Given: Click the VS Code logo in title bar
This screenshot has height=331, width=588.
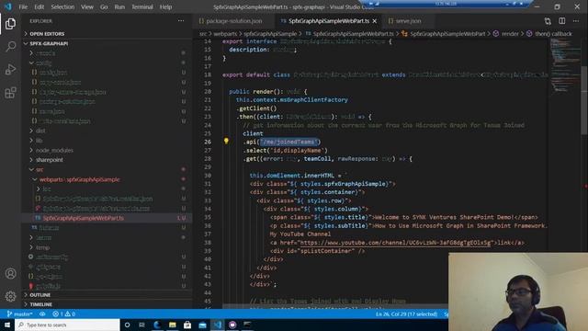Looking at the screenshot, I should click(x=7, y=6).
